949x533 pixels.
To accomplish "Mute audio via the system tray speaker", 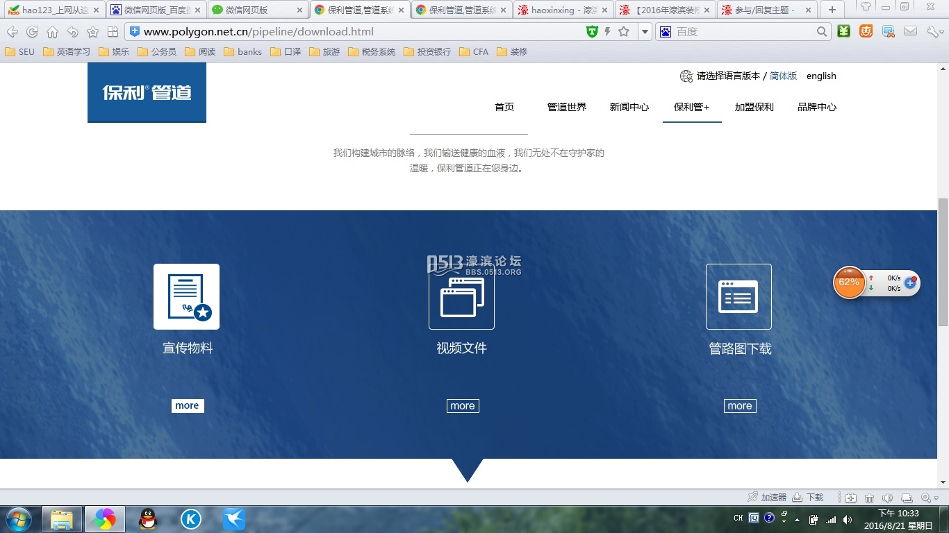I will tap(847, 518).
